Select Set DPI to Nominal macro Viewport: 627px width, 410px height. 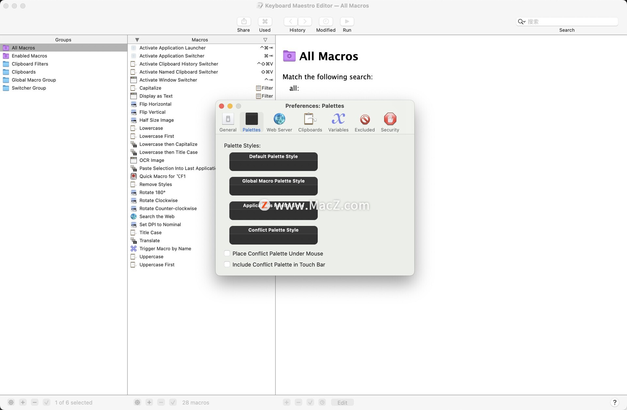[x=172, y=225]
